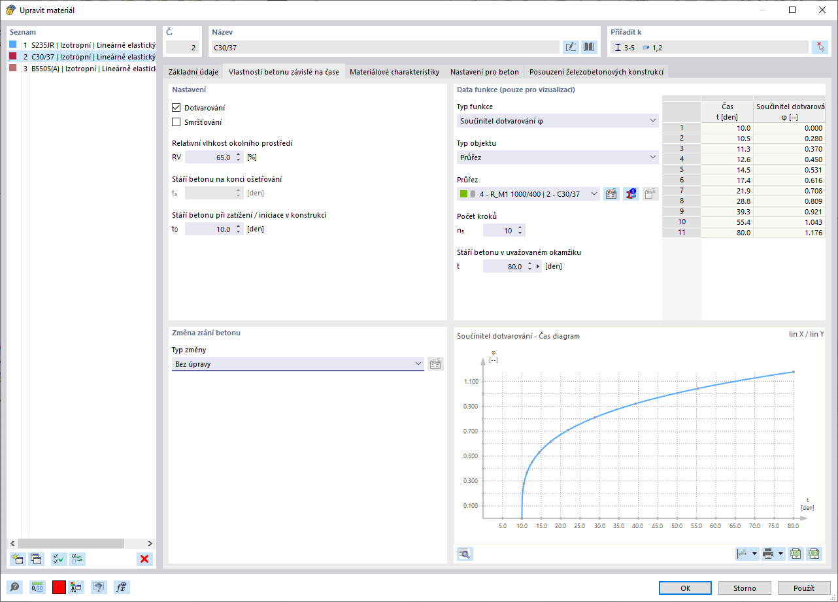Click the table cell with value 1.176

pyautogui.click(x=789, y=233)
